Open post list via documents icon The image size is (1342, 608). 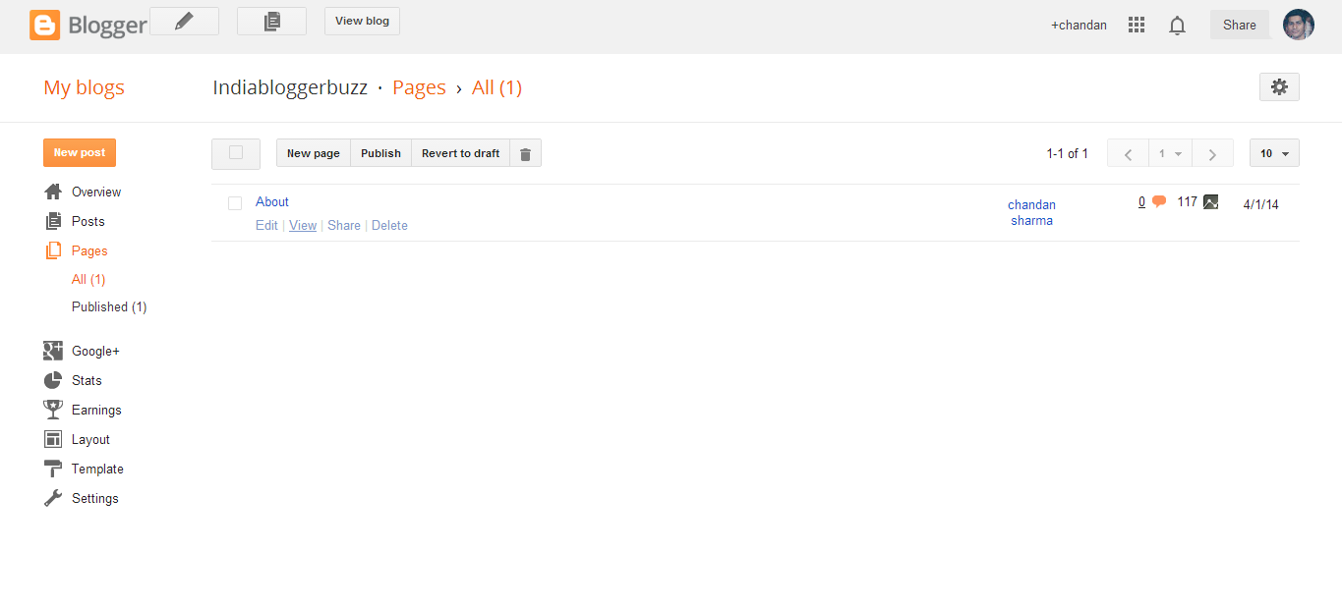[271, 21]
